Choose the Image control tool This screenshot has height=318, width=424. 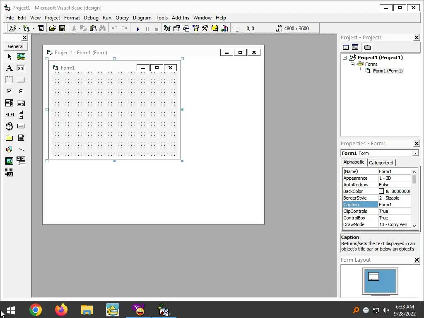click(x=10, y=161)
